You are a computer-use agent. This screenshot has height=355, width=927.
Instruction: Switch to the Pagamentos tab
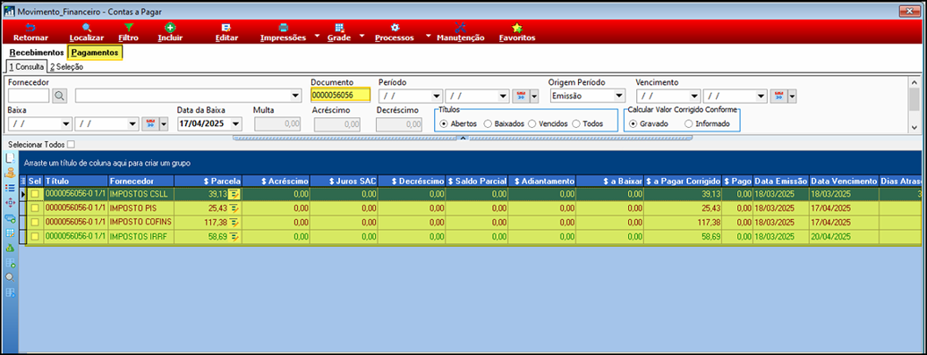pyautogui.click(x=96, y=53)
